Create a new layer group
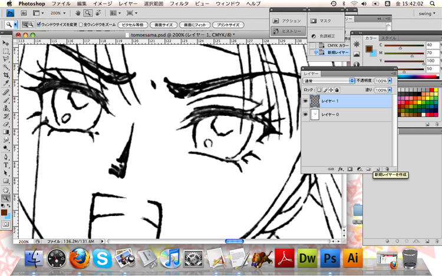 coord(368,169)
